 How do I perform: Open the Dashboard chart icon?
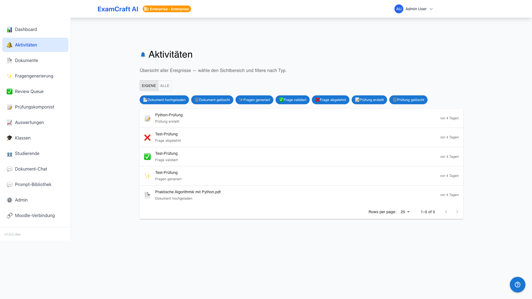tap(9, 30)
